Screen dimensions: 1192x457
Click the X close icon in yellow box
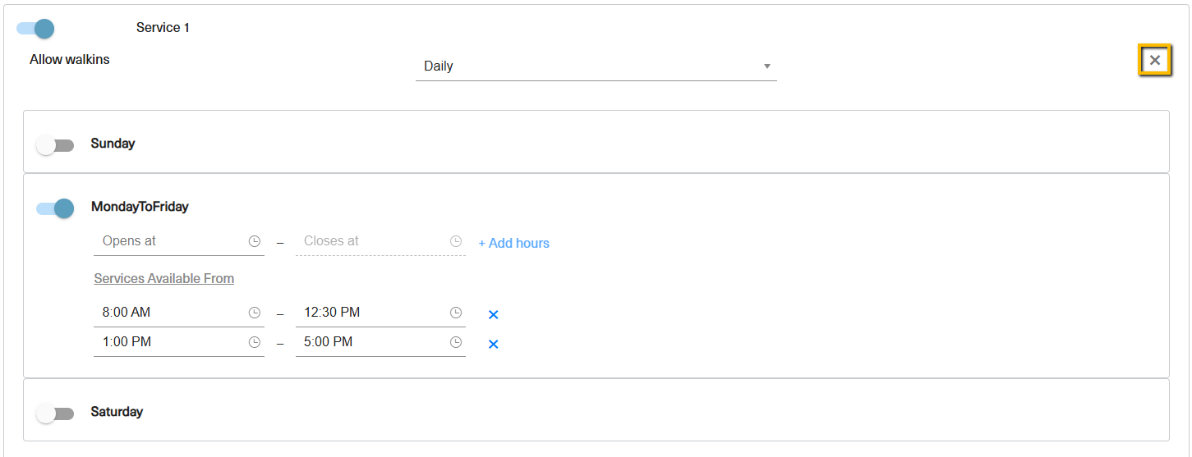pyautogui.click(x=1155, y=60)
